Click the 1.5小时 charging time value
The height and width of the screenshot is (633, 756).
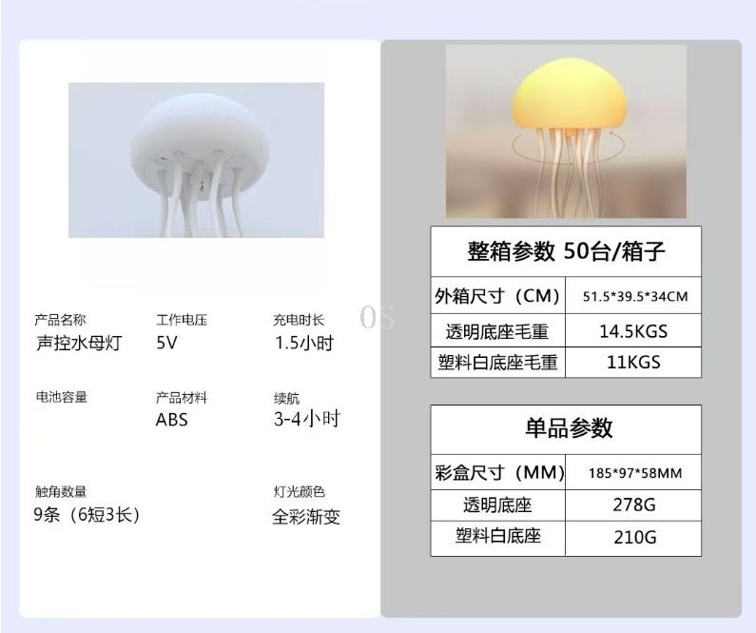click(x=303, y=344)
